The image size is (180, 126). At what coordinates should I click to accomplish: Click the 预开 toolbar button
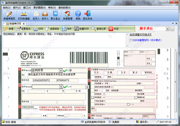[67, 29]
